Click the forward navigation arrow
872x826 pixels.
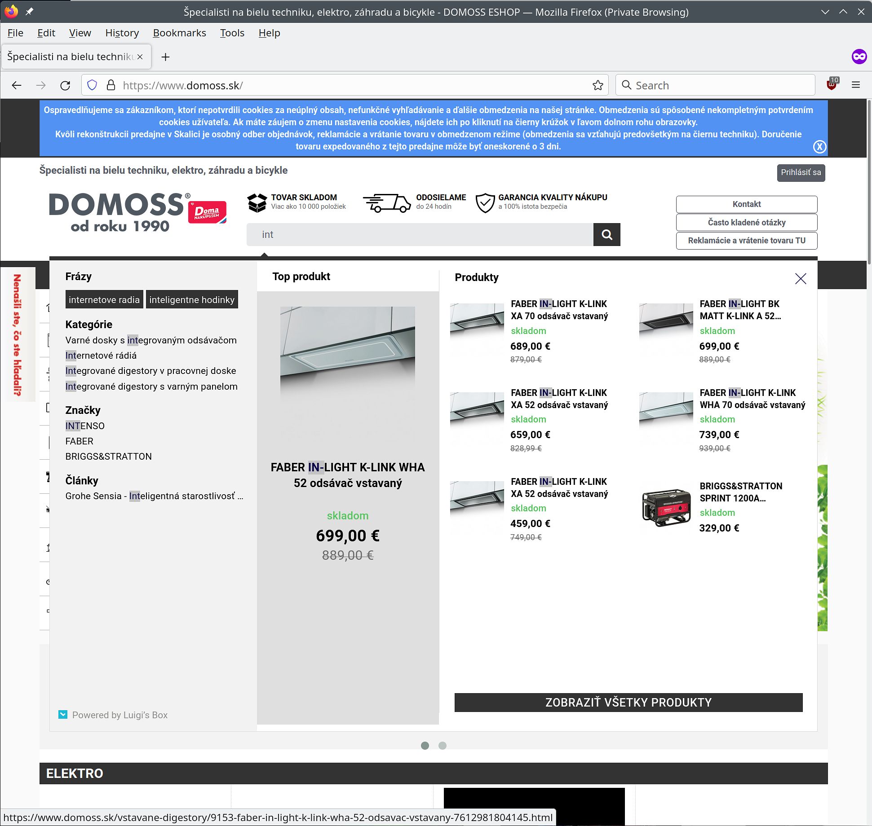tap(41, 85)
